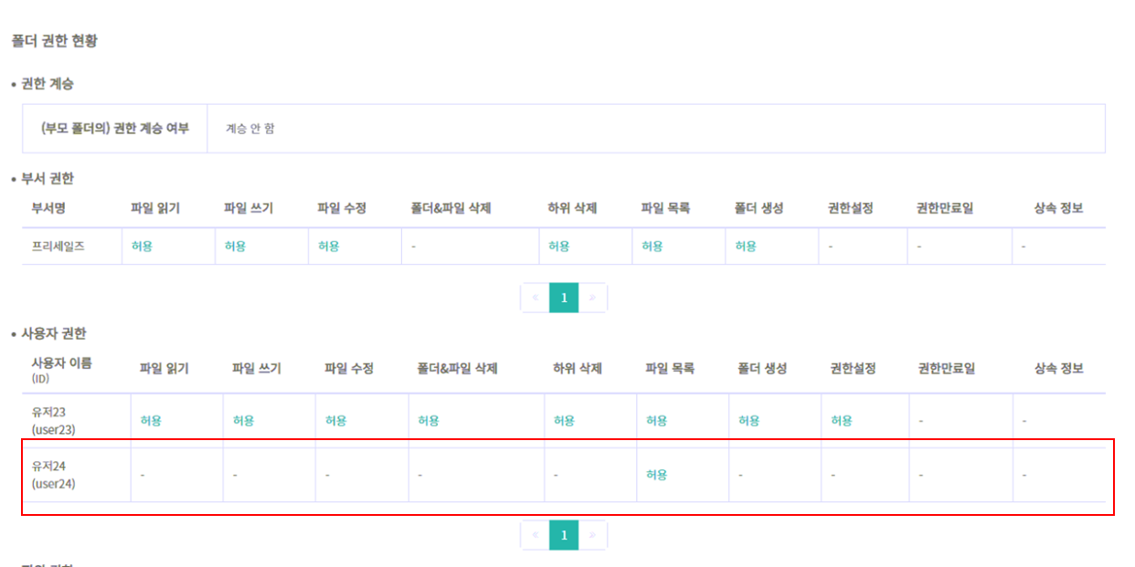Viewport: 1135px width, 567px height.
Task: Click 허용 under 파일 수정 for 유저23
Action: click(x=336, y=421)
